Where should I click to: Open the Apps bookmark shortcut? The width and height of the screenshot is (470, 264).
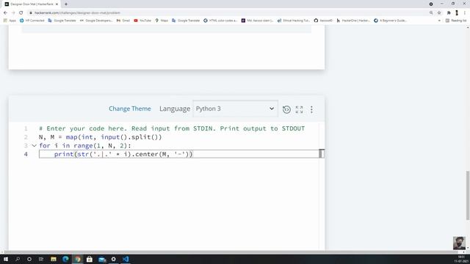pyautogui.click(x=10, y=21)
